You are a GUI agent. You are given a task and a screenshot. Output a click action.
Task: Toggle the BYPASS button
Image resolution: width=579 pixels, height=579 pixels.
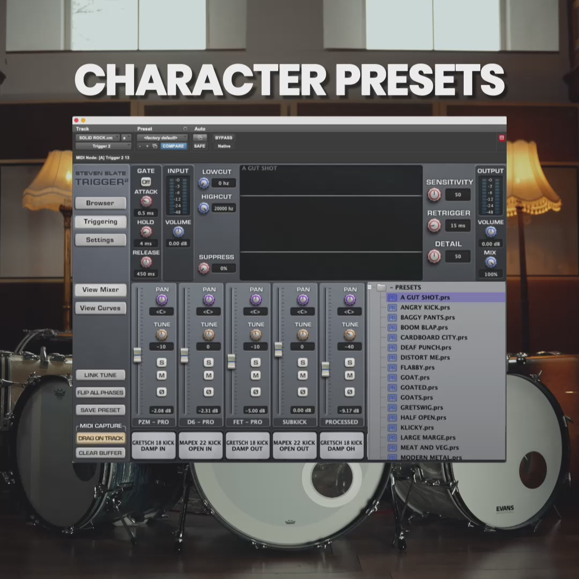pyautogui.click(x=224, y=138)
